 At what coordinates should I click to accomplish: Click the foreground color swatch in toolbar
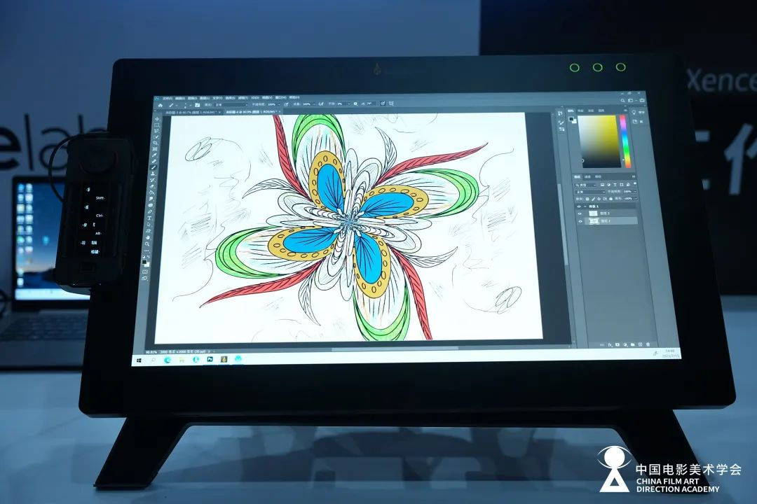[x=144, y=261]
